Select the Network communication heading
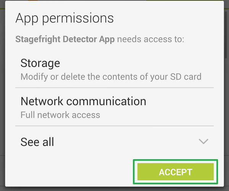The image size is (229, 191). point(83,101)
